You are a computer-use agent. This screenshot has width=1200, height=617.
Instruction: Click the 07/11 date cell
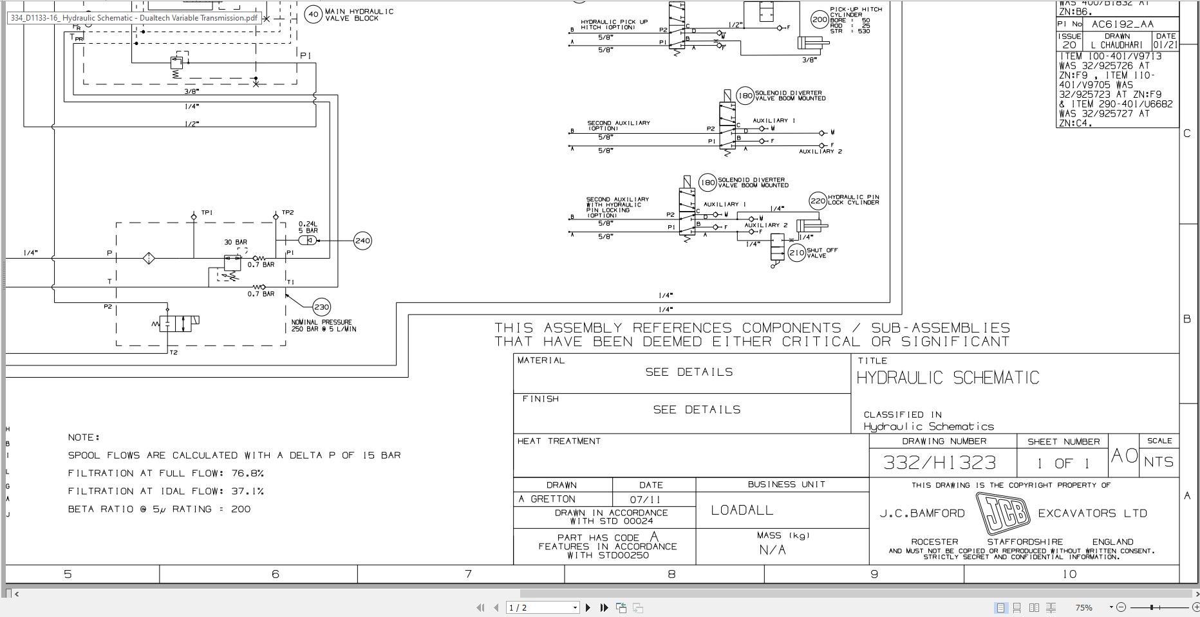[646, 499]
